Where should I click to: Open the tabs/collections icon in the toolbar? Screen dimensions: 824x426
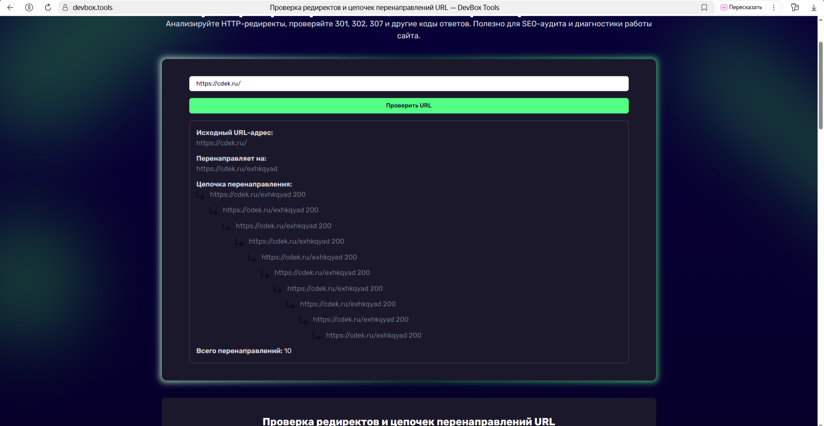[795, 7]
